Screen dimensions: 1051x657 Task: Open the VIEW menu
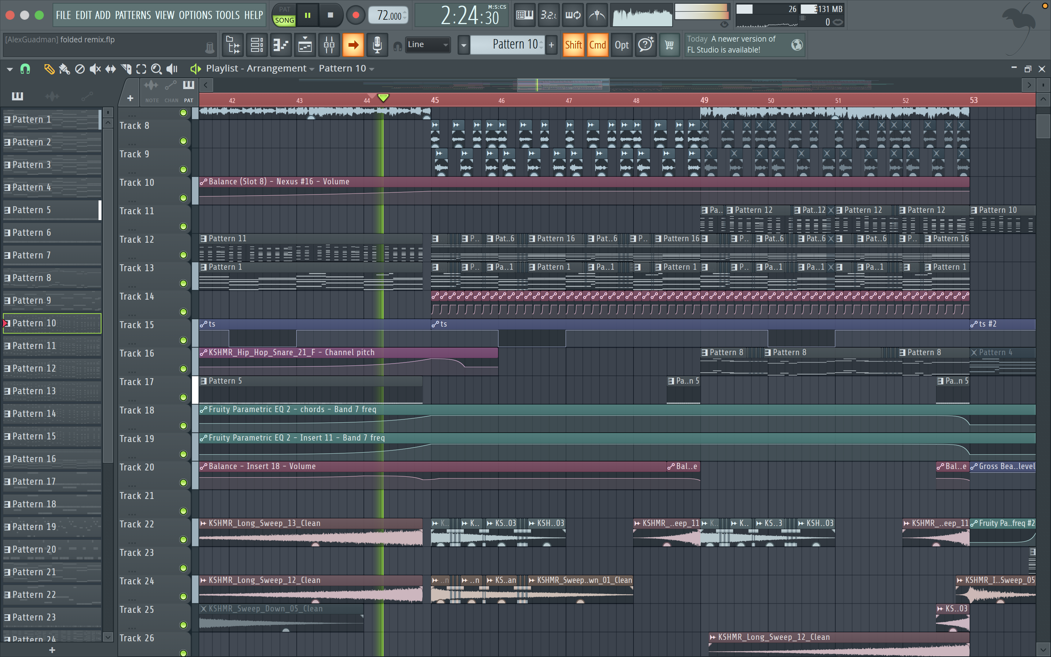[x=165, y=15]
